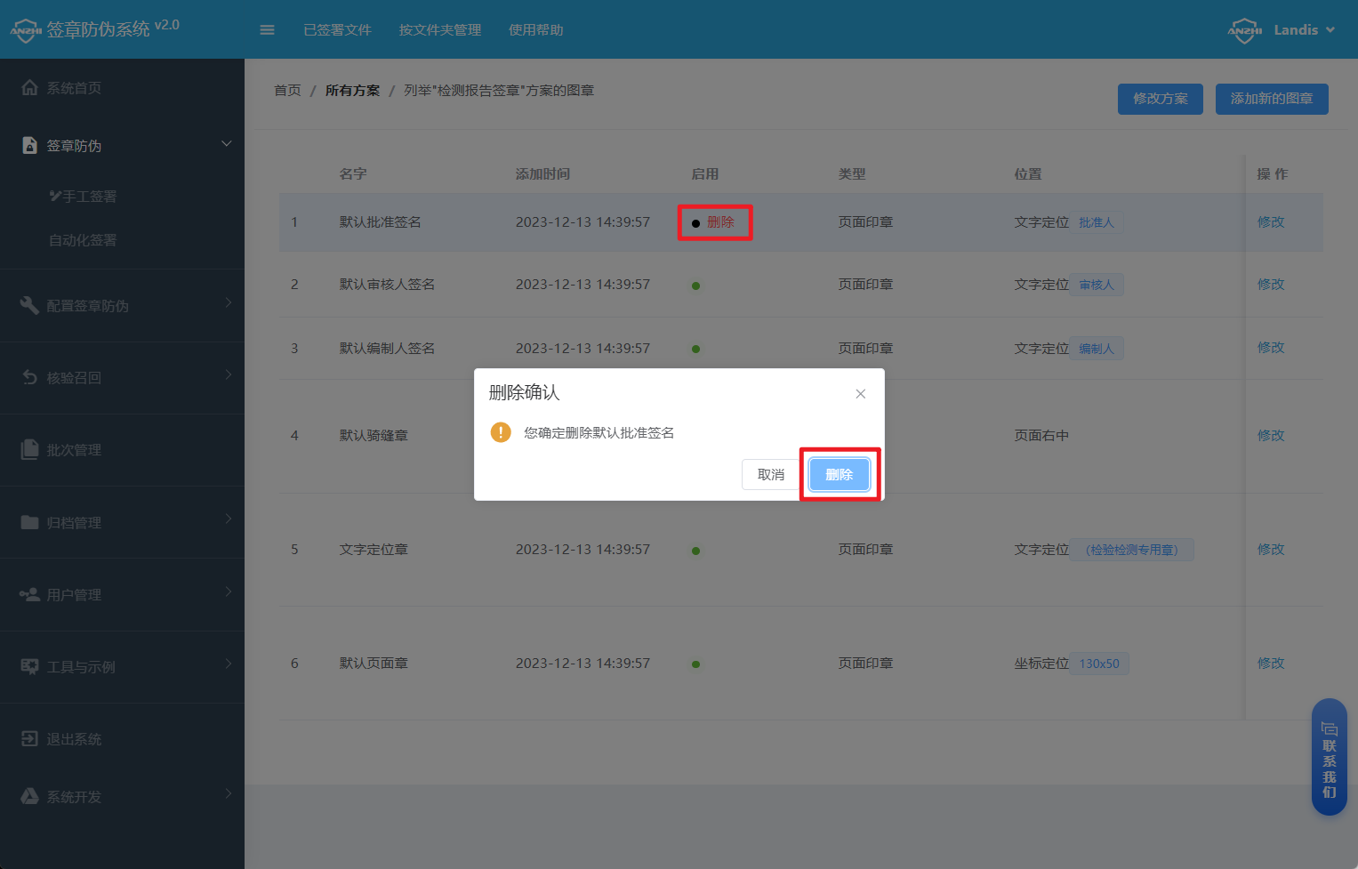
Task: Select the 配置签章防伪 wrench icon
Action: (x=30, y=305)
